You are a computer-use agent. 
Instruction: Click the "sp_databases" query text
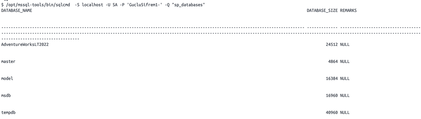(189, 5)
